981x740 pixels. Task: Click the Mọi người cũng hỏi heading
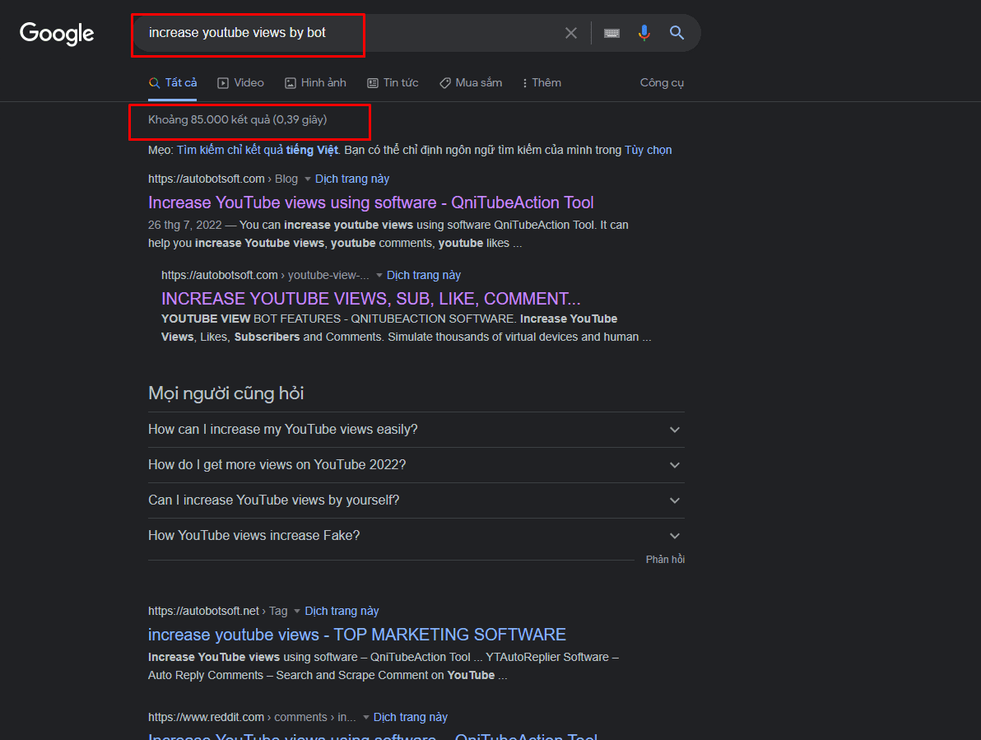[225, 393]
